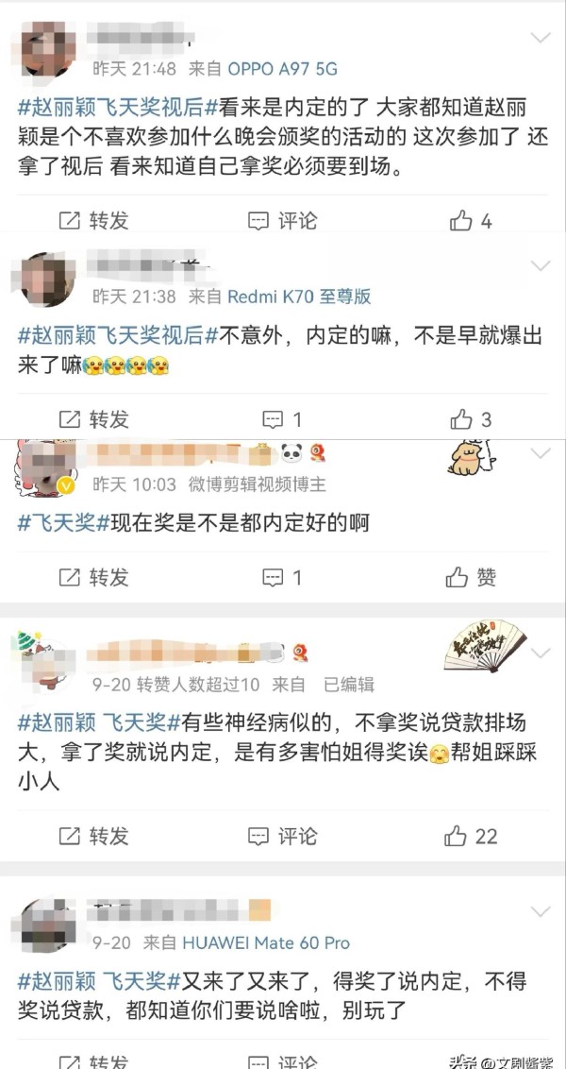
Task: Tap the fan-shaped badge on 9-20 post
Action: coord(485,646)
